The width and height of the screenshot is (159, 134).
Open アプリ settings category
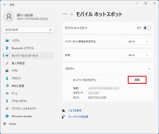[29, 71]
